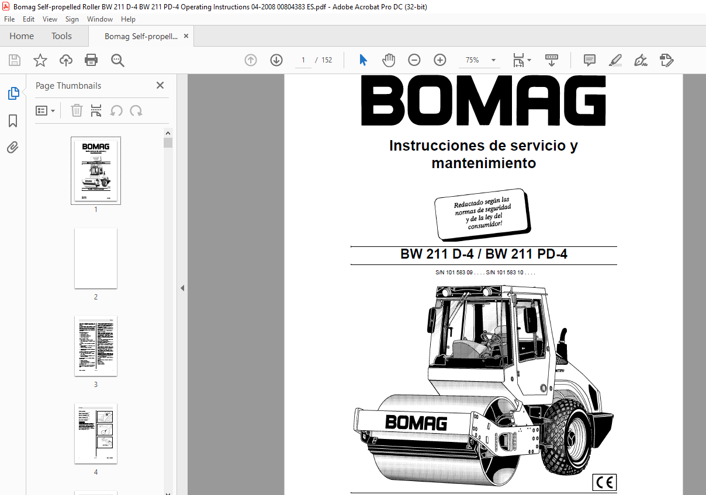Switch to the Home tab
The image size is (706, 495).
(x=22, y=36)
